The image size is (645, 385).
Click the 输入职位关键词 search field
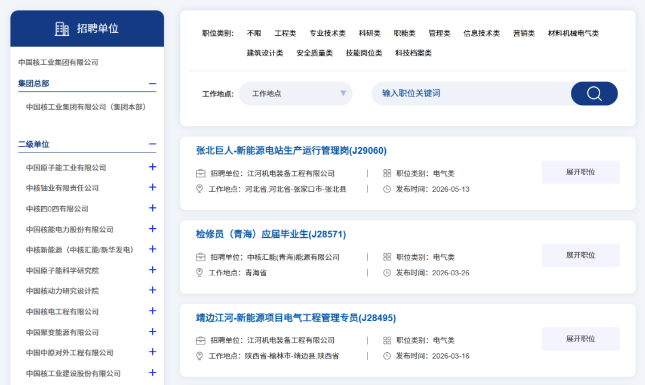click(471, 94)
